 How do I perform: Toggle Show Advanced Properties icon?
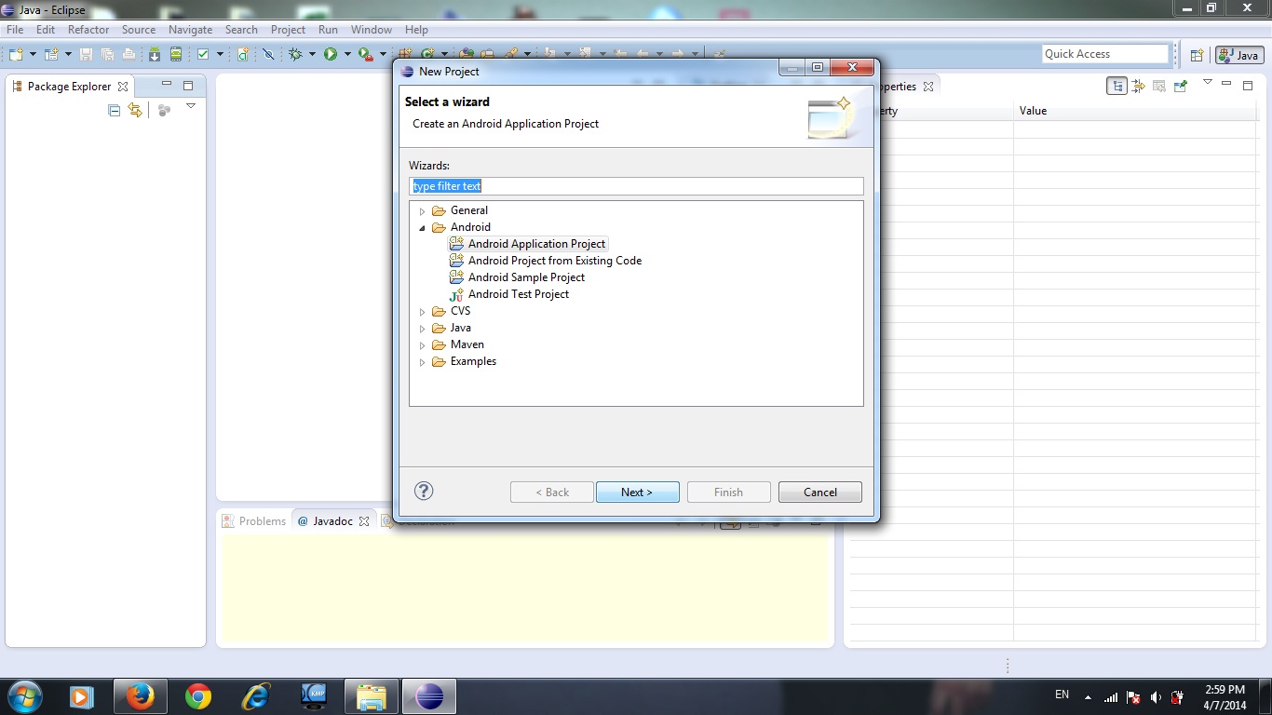(1138, 86)
